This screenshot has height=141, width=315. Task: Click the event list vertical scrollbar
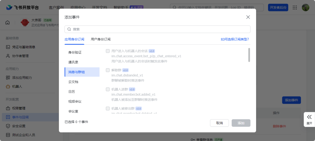point(249,55)
